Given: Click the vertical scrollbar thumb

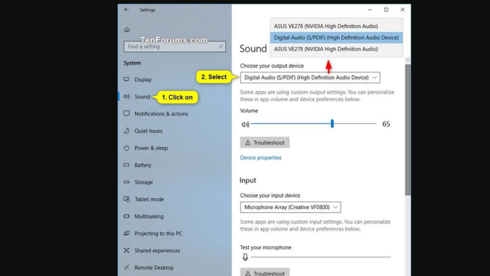Looking at the screenshot, I should 408,130.
